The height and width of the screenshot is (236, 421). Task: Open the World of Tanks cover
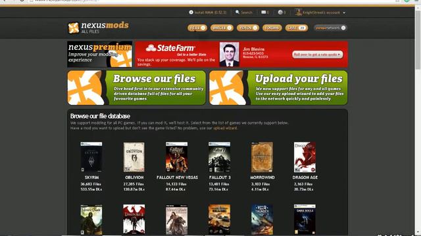pyautogui.click(x=219, y=220)
